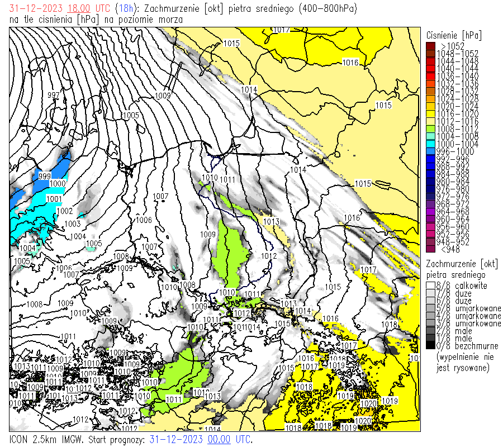Click the 2/8 male cloud cover swatch
503x447 pixels.
(x=430, y=331)
